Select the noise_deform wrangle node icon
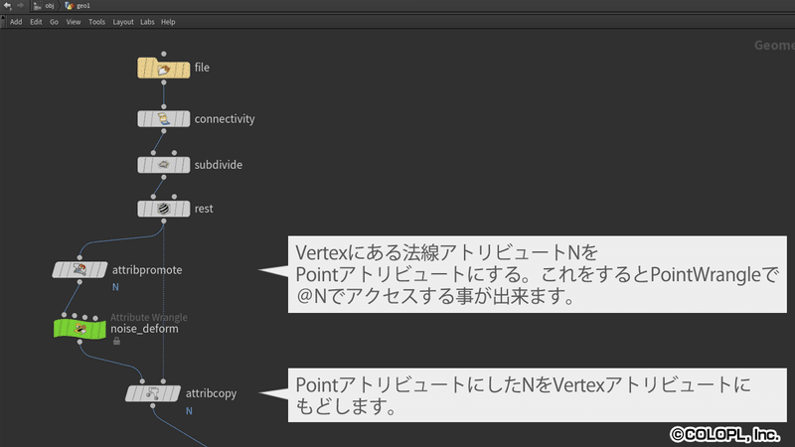 (79, 329)
